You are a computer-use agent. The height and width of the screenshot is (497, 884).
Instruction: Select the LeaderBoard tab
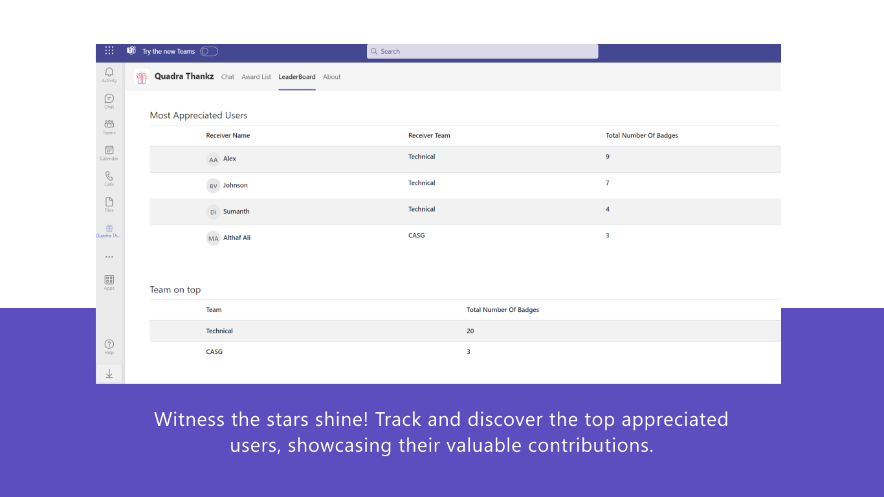[297, 77]
